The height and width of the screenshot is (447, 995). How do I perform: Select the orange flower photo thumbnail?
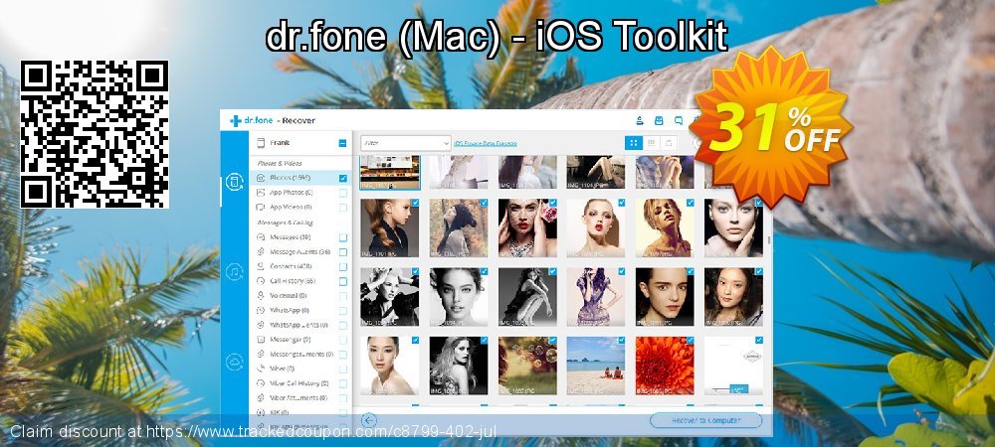[x=665, y=366]
